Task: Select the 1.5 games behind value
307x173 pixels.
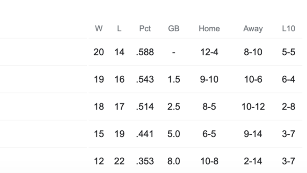Action: pyautogui.click(x=174, y=79)
